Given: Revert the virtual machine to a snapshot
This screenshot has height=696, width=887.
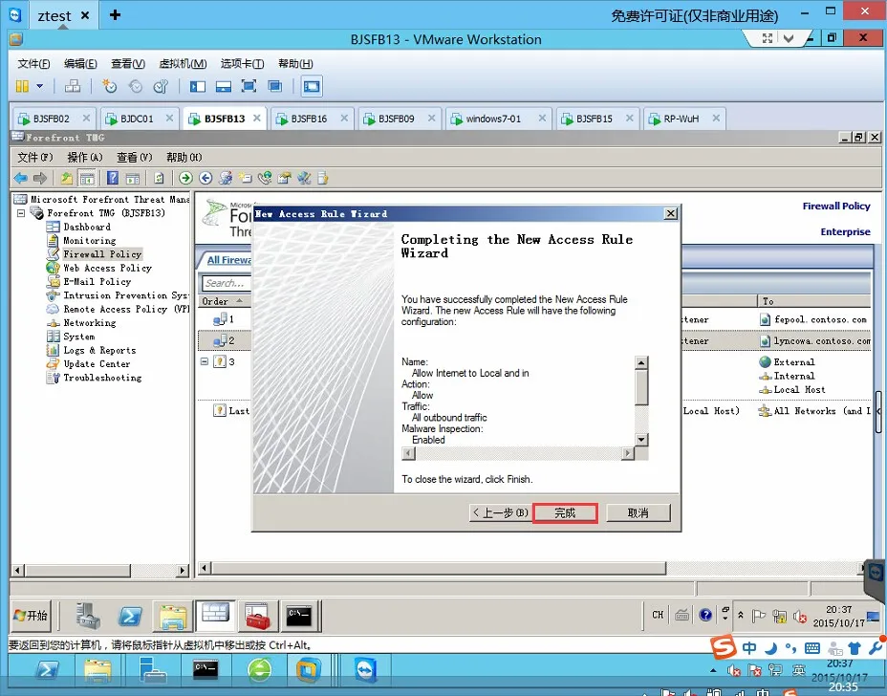Looking at the screenshot, I should click(x=135, y=86).
